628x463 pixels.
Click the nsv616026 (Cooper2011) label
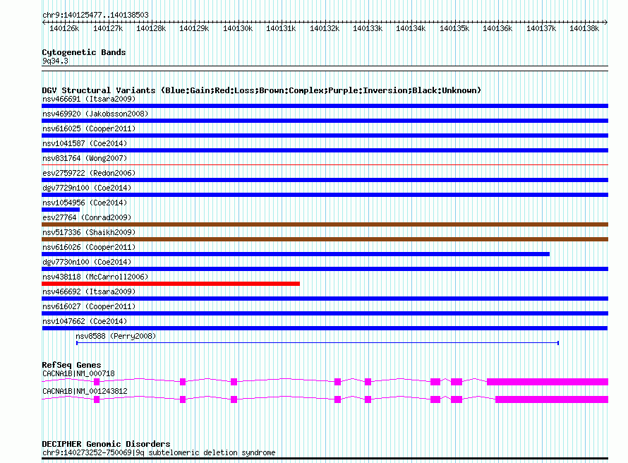[89, 247]
